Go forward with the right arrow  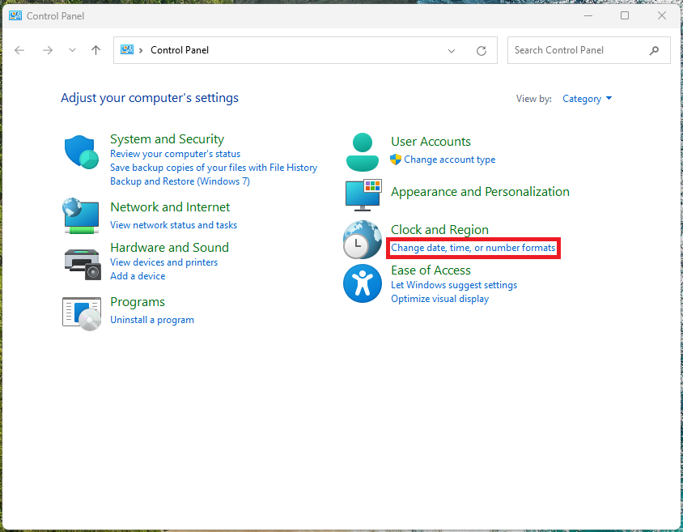point(48,50)
